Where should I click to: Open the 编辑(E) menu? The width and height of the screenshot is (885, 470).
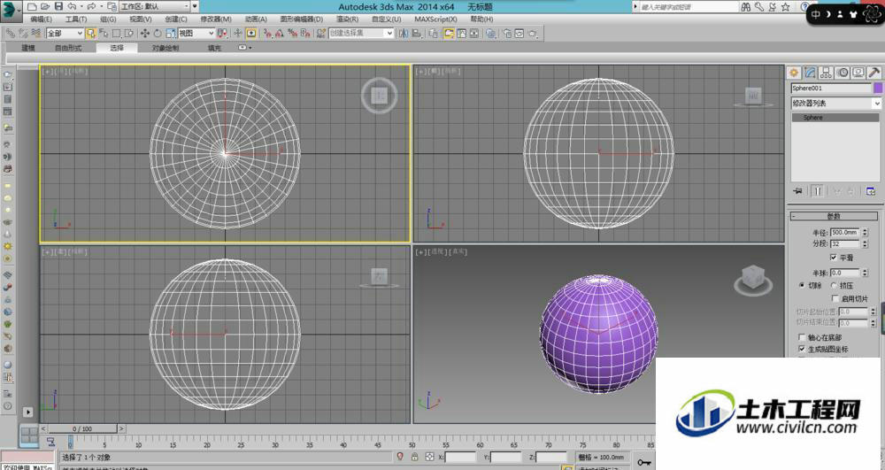point(42,19)
